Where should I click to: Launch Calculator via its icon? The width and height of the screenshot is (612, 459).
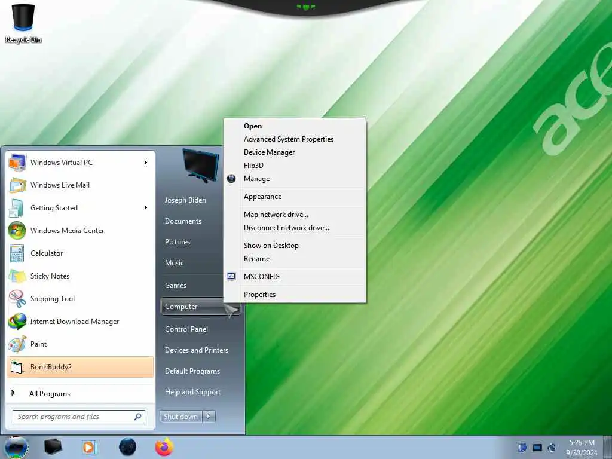point(17,253)
